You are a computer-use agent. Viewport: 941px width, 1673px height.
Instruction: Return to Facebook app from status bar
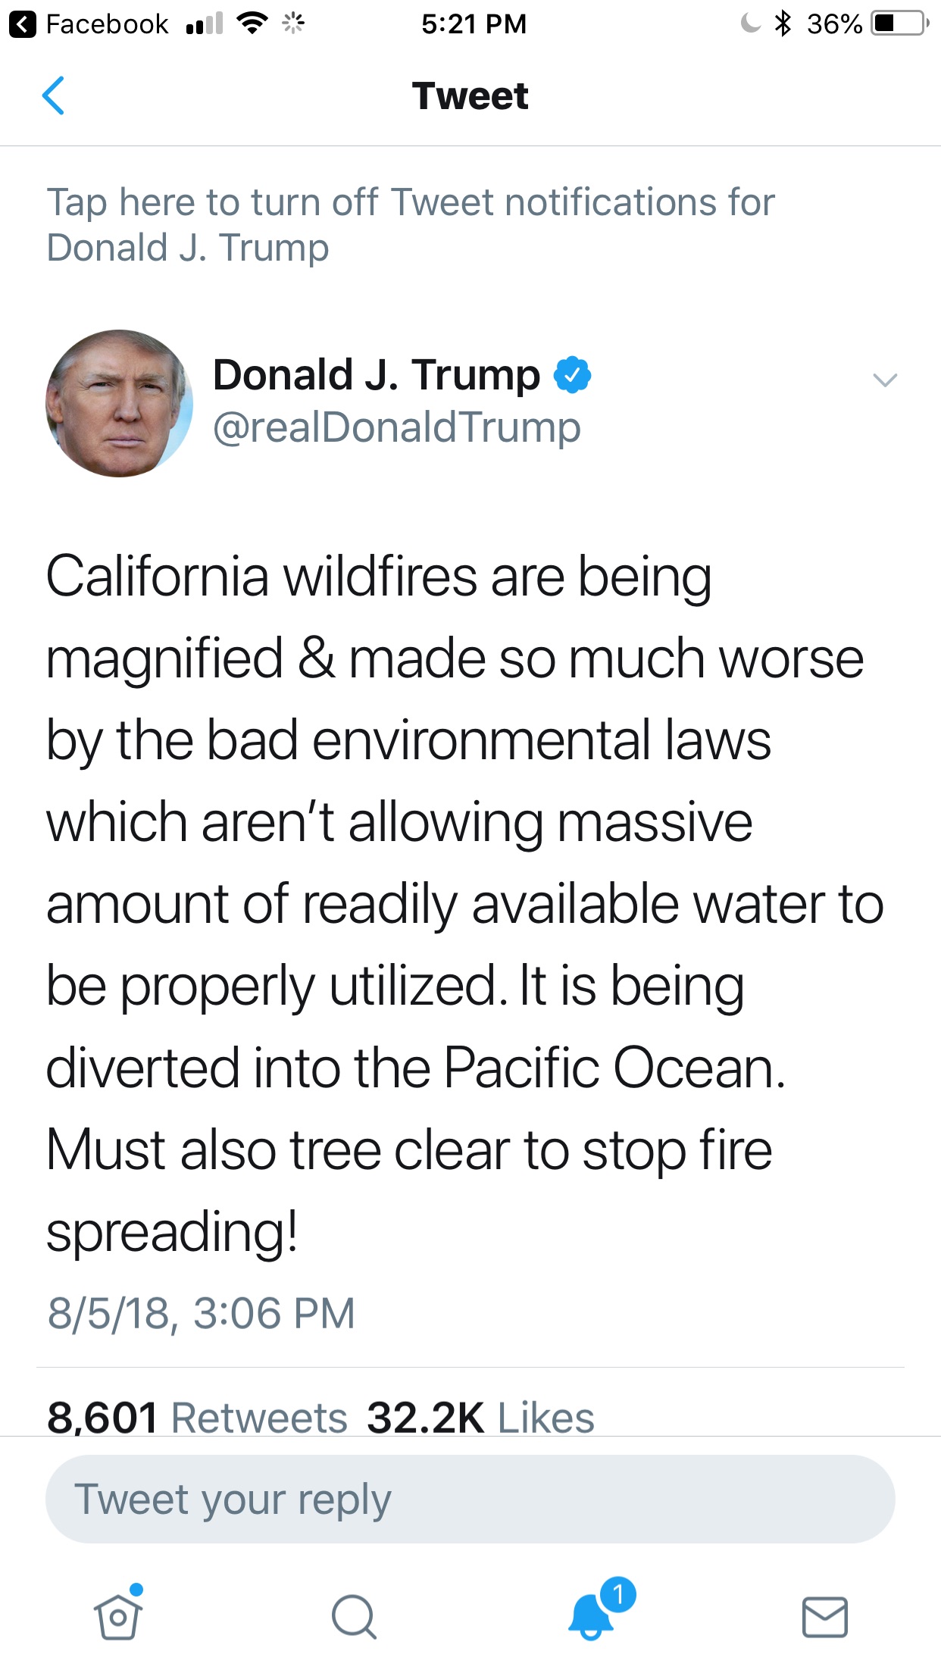point(89,24)
